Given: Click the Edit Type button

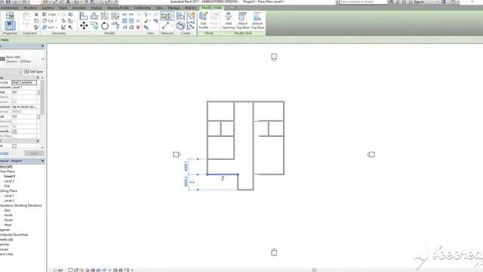Looking at the screenshot, I should coord(33,72).
